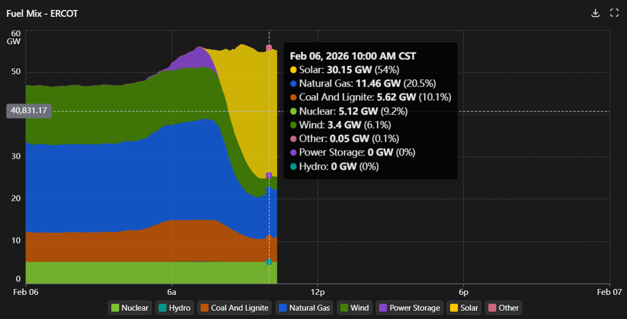Hide the Hydro series via legend
This screenshot has height=319, width=627.
click(x=175, y=308)
